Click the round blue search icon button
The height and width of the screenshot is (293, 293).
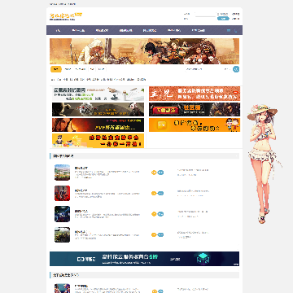tap(236, 69)
